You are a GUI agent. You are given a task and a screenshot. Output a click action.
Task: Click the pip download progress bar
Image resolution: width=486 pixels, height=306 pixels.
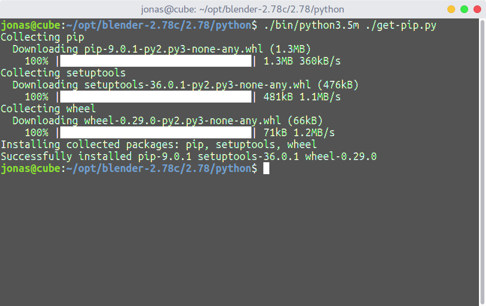pos(155,61)
